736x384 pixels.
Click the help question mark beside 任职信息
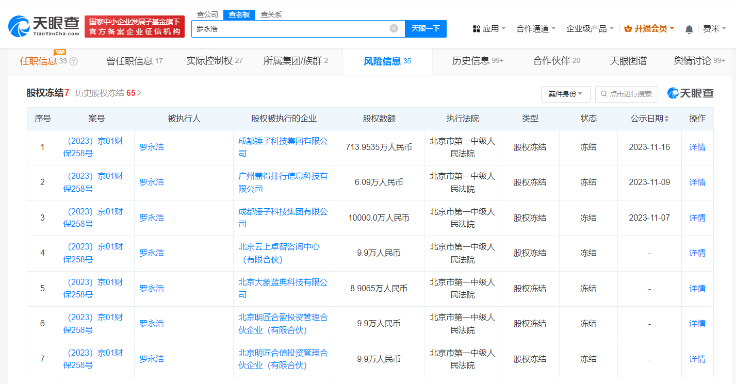(74, 61)
